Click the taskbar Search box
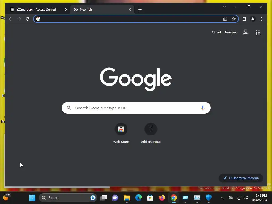Image resolution: width=272 pixels, height=204 pixels. (68, 198)
